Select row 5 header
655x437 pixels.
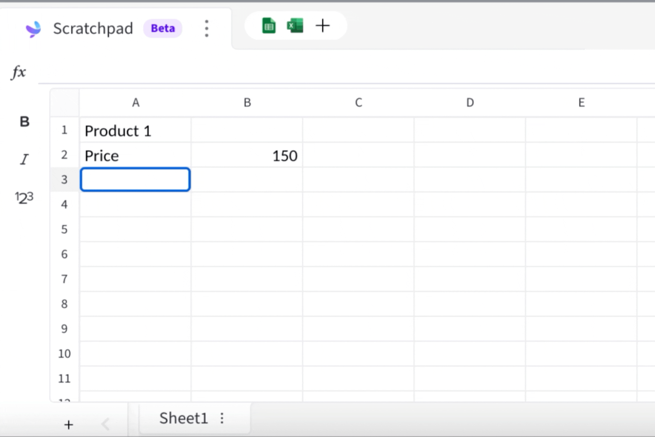coord(64,229)
